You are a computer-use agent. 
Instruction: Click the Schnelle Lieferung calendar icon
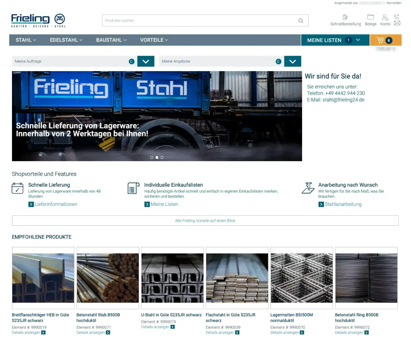pyautogui.click(x=17, y=188)
